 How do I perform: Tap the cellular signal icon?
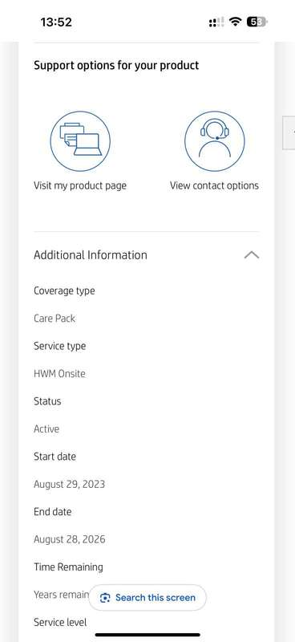[x=216, y=22]
